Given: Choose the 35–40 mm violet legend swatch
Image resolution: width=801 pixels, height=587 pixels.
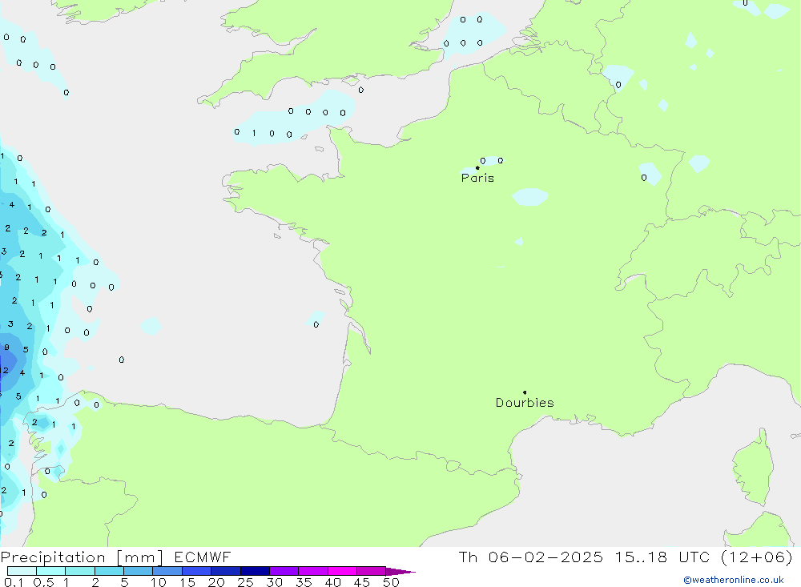Looking at the screenshot, I should (312, 571).
